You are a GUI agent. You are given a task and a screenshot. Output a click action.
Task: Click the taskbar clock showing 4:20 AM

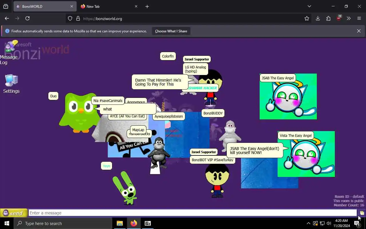tap(341, 223)
